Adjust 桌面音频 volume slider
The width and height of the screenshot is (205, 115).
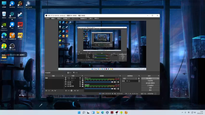click(x=99, y=89)
